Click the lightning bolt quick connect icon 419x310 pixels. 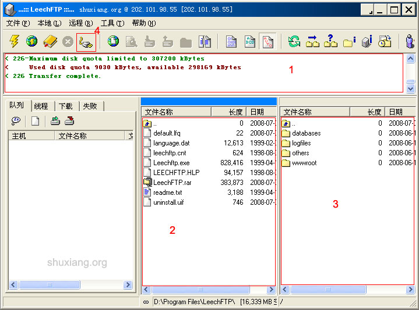[x=14, y=42]
